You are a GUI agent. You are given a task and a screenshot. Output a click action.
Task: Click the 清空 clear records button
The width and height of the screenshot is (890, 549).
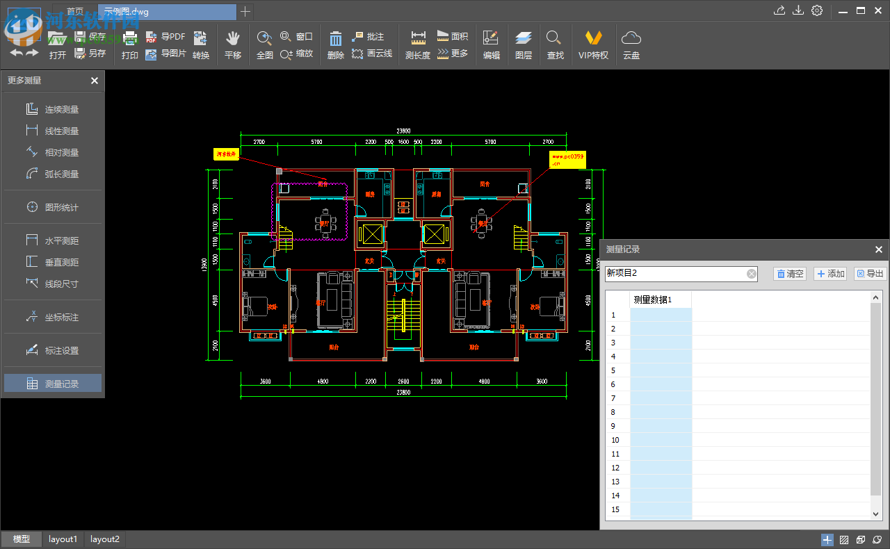tap(790, 273)
